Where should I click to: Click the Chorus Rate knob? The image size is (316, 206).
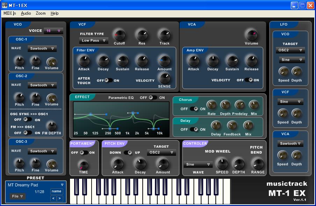211,105
